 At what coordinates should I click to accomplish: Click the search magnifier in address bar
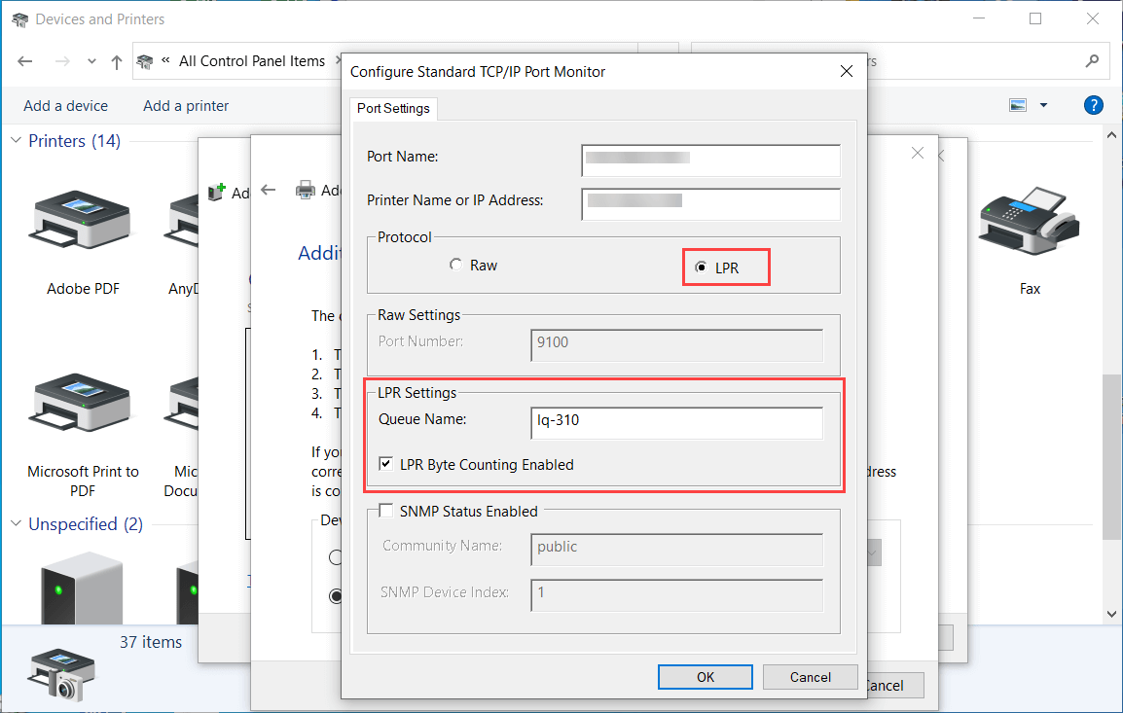pos(1092,60)
